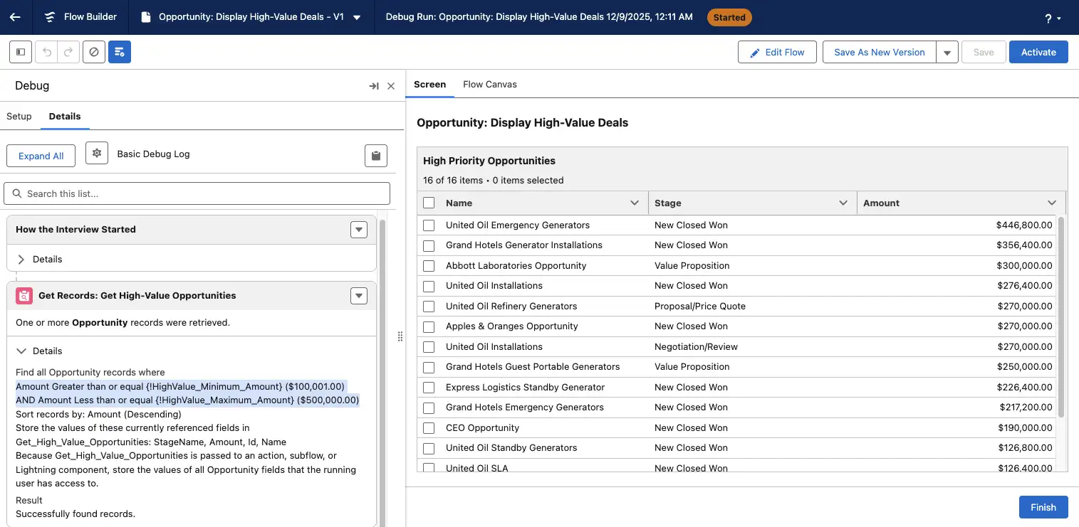Viewport: 1079px width, 527px height.
Task: Check Grand Hotels Guest Portable Generators row
Action: click(x=429, y=367)
